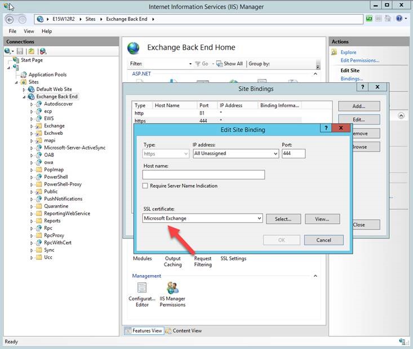This screenshot has height=349, width=413.
Task: Click the Default Web Site globe icon
Action: coord(32,89)
